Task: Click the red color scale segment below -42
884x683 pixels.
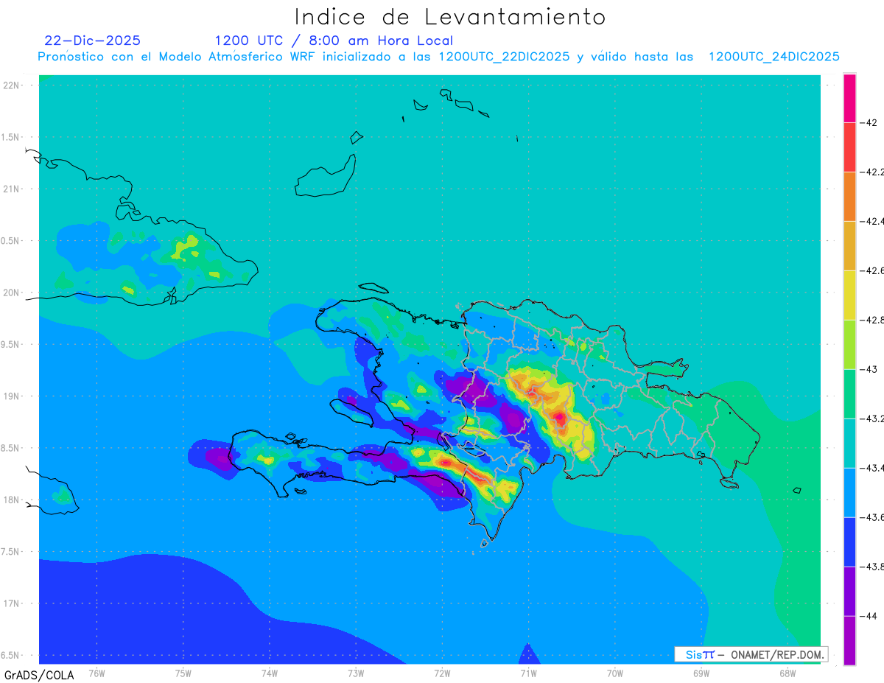Action: (x=849, y=147)
